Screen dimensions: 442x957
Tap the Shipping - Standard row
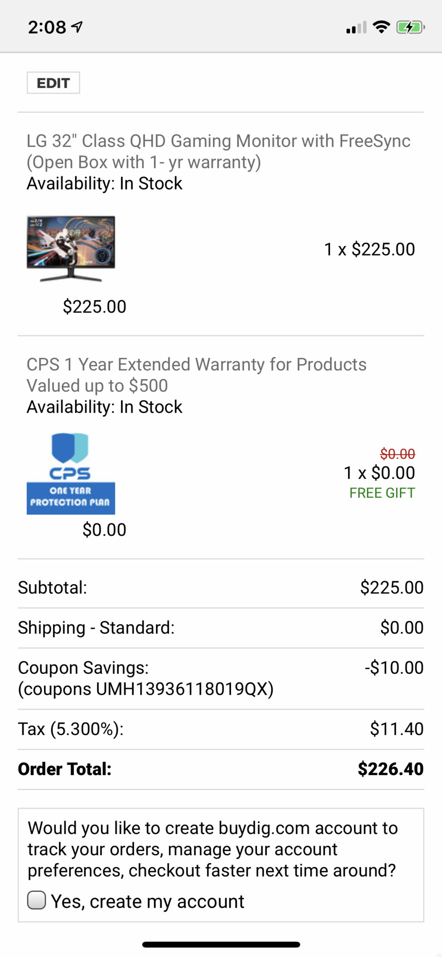coord(96,627)
